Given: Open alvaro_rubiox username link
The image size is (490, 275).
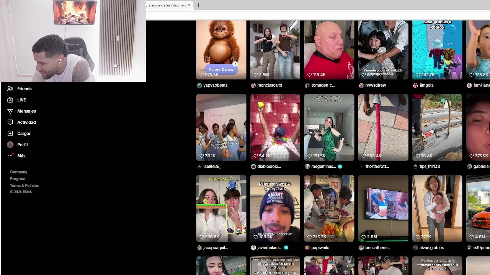Looking at the screenshot, I should pyautogui.click(x=431, y=247).
